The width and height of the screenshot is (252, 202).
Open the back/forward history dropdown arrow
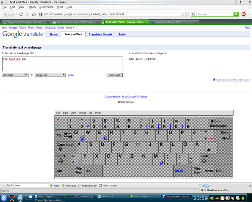[17, 14]
